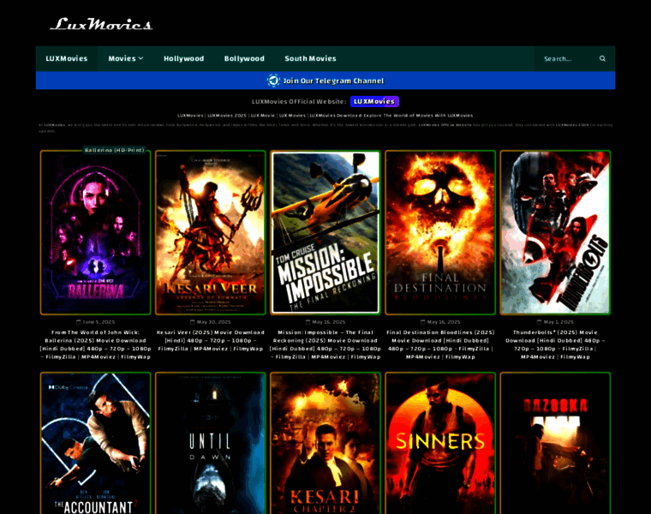
Task: Click the Thunderbolts* (2025) Movie Download title
Action: point(556,344)
